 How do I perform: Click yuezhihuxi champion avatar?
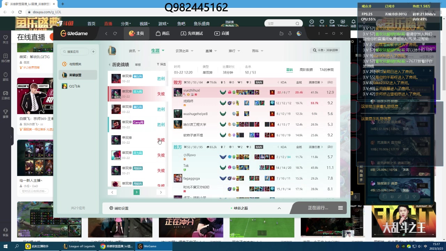[178, 92]
